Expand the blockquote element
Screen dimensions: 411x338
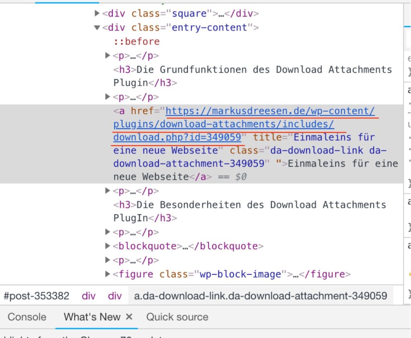108,246
